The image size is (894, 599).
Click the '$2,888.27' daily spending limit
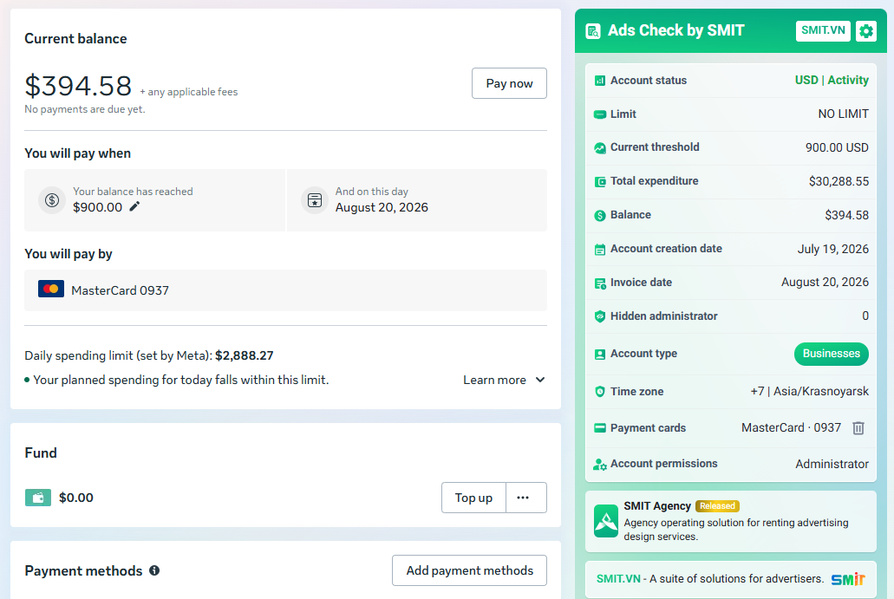click(x=244, y=355)
